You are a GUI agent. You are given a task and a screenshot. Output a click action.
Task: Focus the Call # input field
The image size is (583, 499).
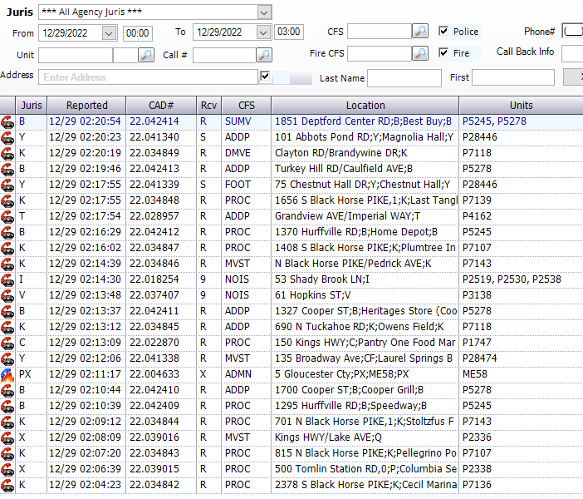point(224,55)
